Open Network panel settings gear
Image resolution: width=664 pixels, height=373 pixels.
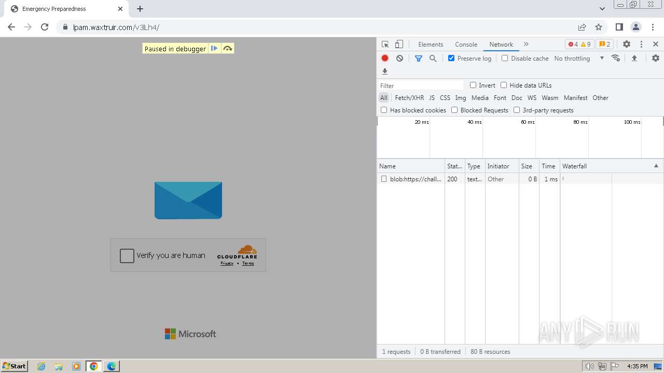coord(656,59)
